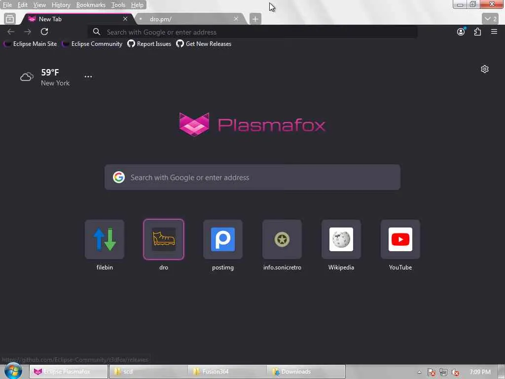Open Eclipse Community bookmark
The width and height of the screenshot is (505, 379).
(x=92, y=44)
